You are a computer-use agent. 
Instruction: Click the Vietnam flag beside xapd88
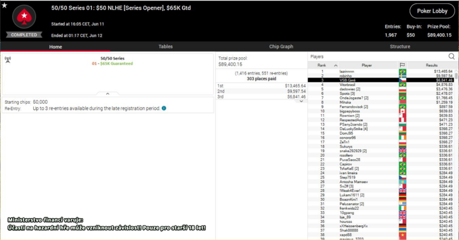[403, 235]
